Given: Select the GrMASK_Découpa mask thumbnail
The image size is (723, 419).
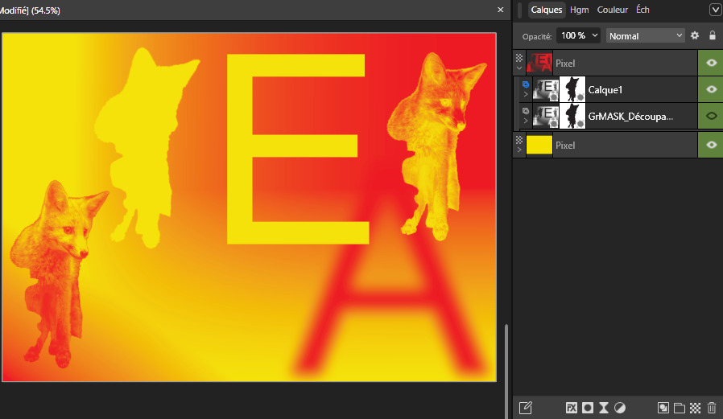Looking at the screenshot, I should click(572, 116).
